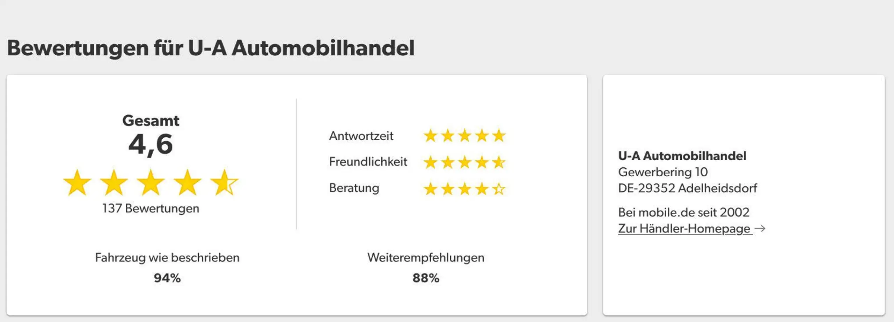Click the fifth Antwortzeit star
This screenshot has width=894, height=322.
pyautogui.click(x=499, y=136)
